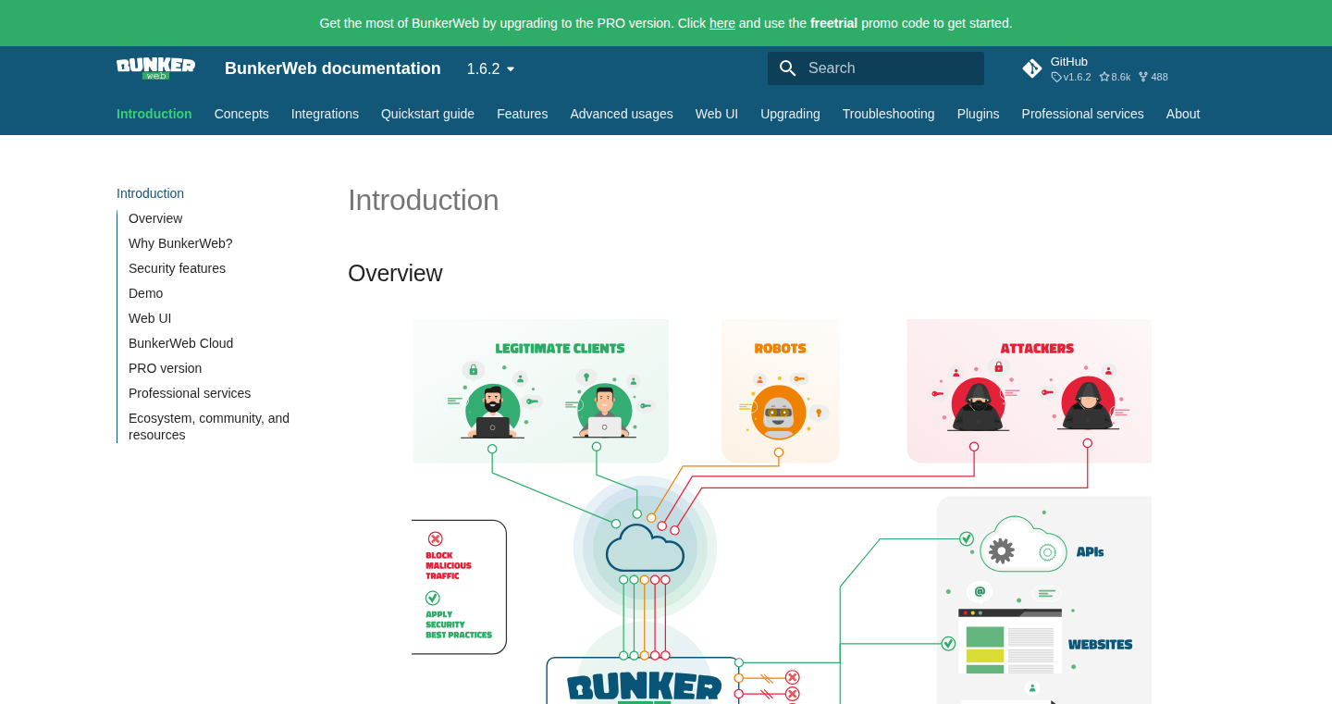The width and height of the screenshot is (1332, 704).
Task: Open Professional services in top navigation
Action: (1083, 114)
